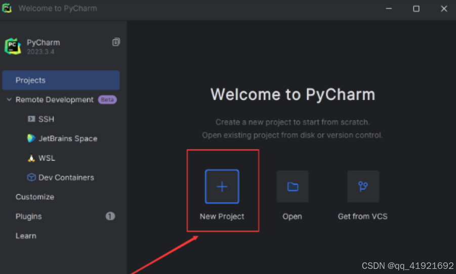This screenshot has height=274, width=456.
Task: Click the Beta badge
Action: [x=107, y=100]
